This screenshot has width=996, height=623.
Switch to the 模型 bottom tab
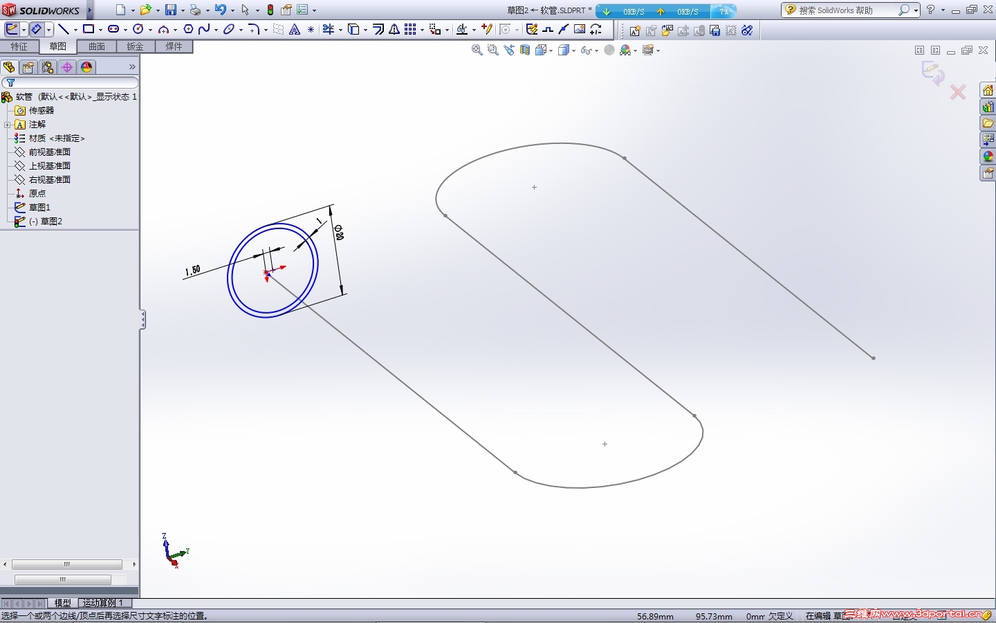click(x=63, y=603)
